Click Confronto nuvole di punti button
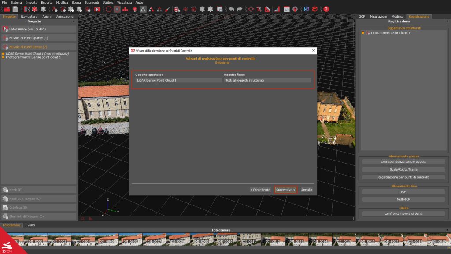The width and height of the screenshot is (451, 254). (x=403, y=214)
